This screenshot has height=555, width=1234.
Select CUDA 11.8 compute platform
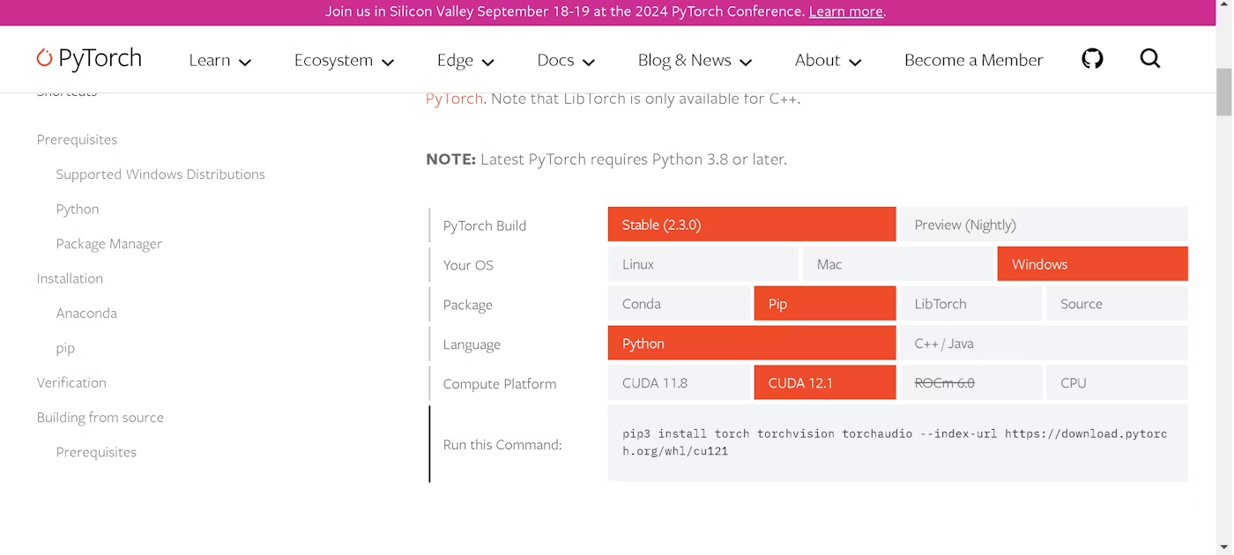coord(679,383)
